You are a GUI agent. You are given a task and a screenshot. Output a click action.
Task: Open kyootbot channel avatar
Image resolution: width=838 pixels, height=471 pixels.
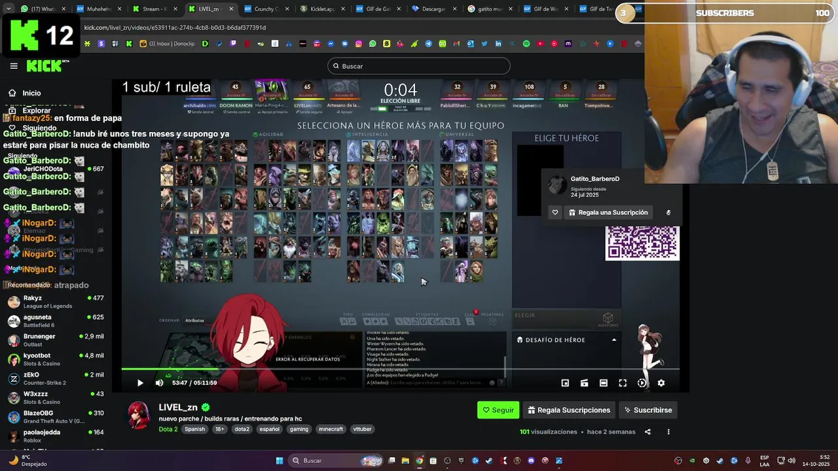click(x=13, y=360)
